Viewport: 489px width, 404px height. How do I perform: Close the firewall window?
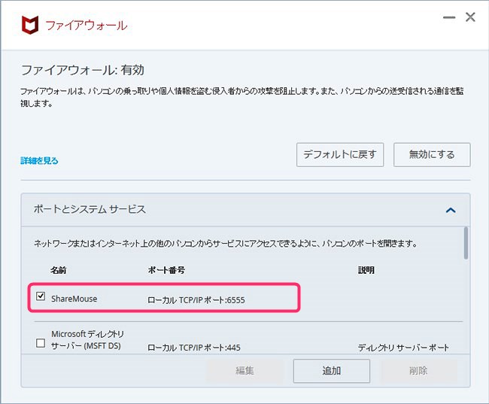coord(470,17)
